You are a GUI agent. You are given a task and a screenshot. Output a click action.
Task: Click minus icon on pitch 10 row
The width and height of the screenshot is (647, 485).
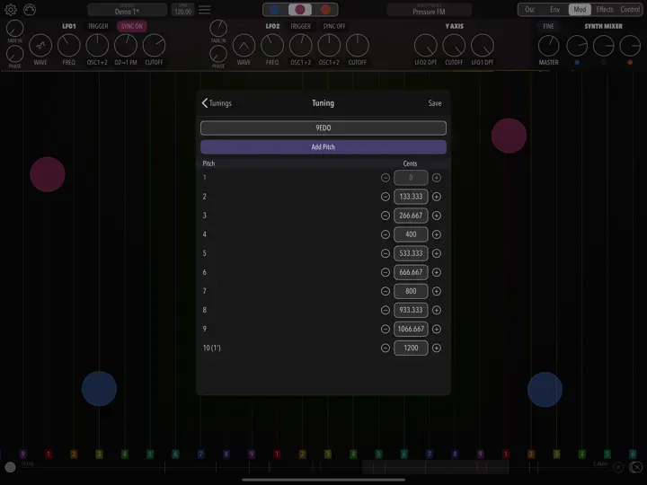tap(386, 348)
